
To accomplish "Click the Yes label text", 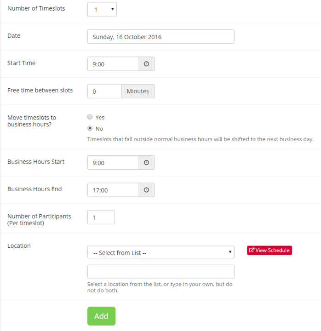I will click(x=100, y=117).
